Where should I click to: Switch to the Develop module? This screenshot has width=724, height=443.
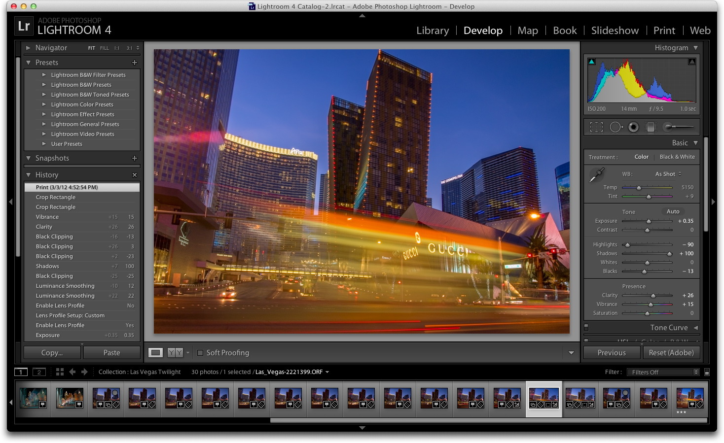coord(482,30)
